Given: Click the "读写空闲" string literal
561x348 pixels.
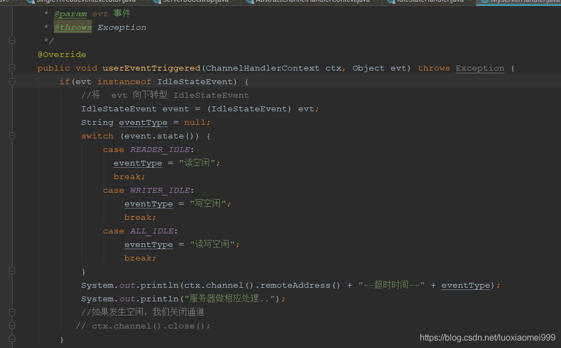Looking at the screenshot, I should (x=212, y=245).
